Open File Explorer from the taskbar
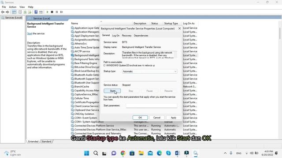Viewport: 282px width, 158px height. pyautogui.click(x=141, y=153)
